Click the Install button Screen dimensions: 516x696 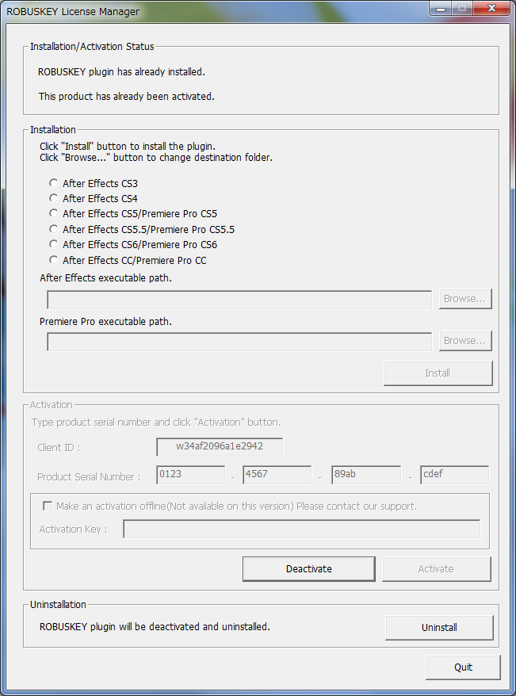pyautogui.click(x=438, y=373)
